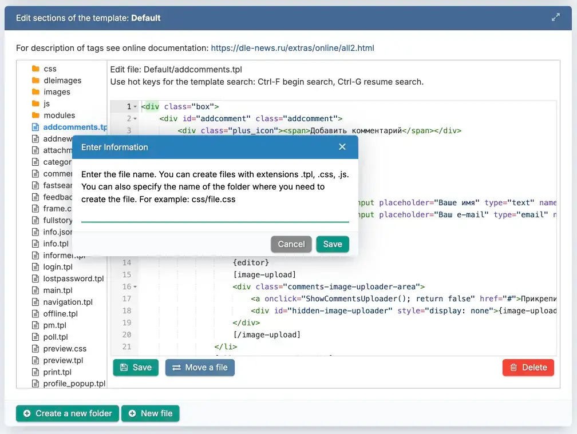The height and width of the screenshot is (434, 577).
Task: Click the file icon beside preview.css
Action: [x=35, y=349]
